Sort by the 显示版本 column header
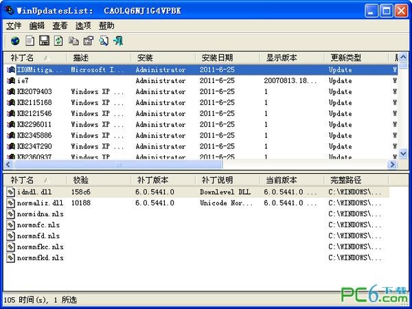 point(292,58)
